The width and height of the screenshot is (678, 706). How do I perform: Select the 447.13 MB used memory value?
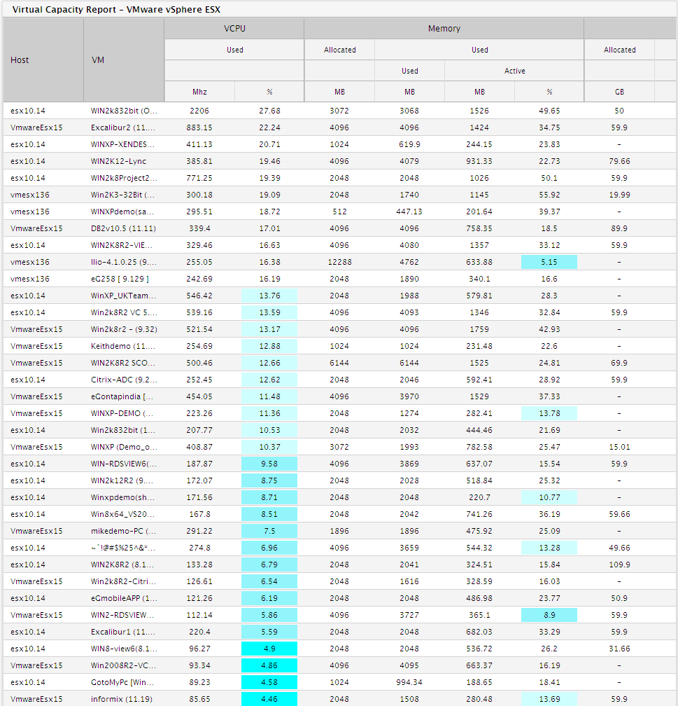click(x=409, y=212)
